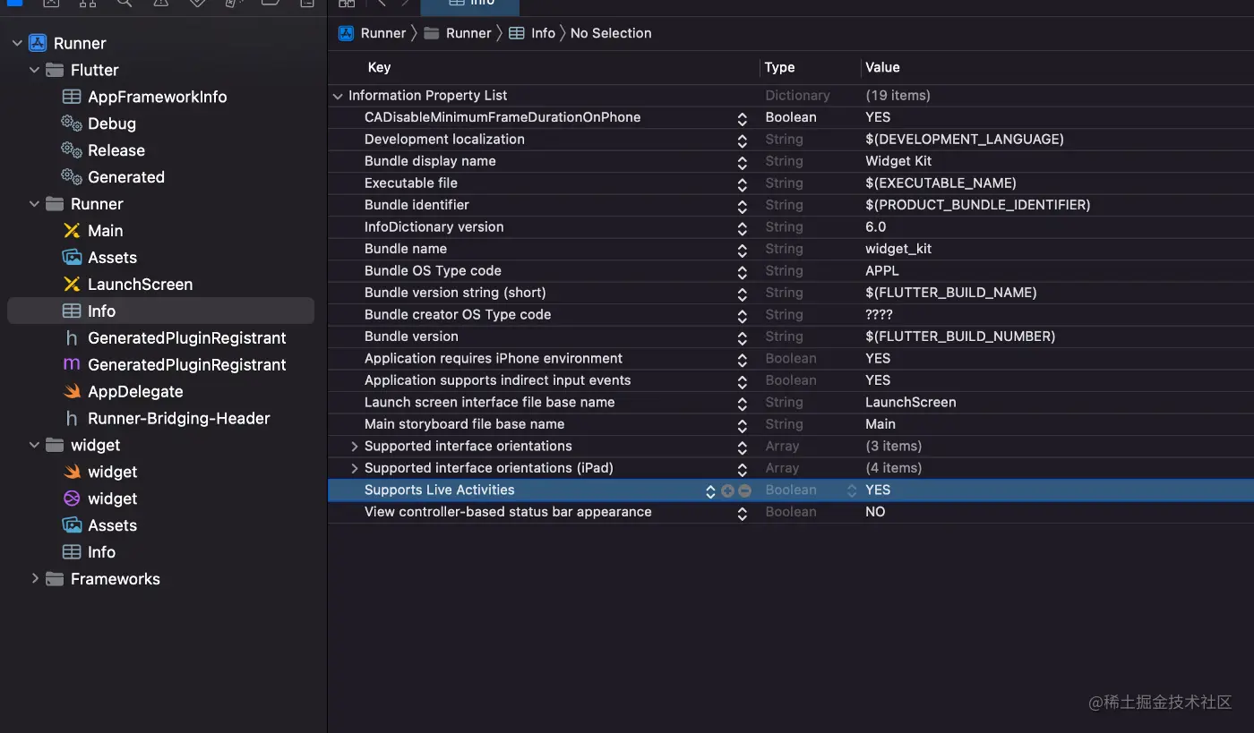
Task: Click the add (+) button on Supports Live Activities row
Action: (x=727, y=490)
